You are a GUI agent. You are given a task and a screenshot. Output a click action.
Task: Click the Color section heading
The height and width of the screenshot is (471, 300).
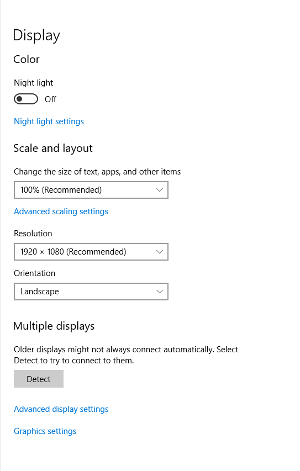point(27,59)
